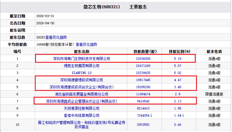Select holding ratio 2.13
232x132 pixels.
point(178,101)
